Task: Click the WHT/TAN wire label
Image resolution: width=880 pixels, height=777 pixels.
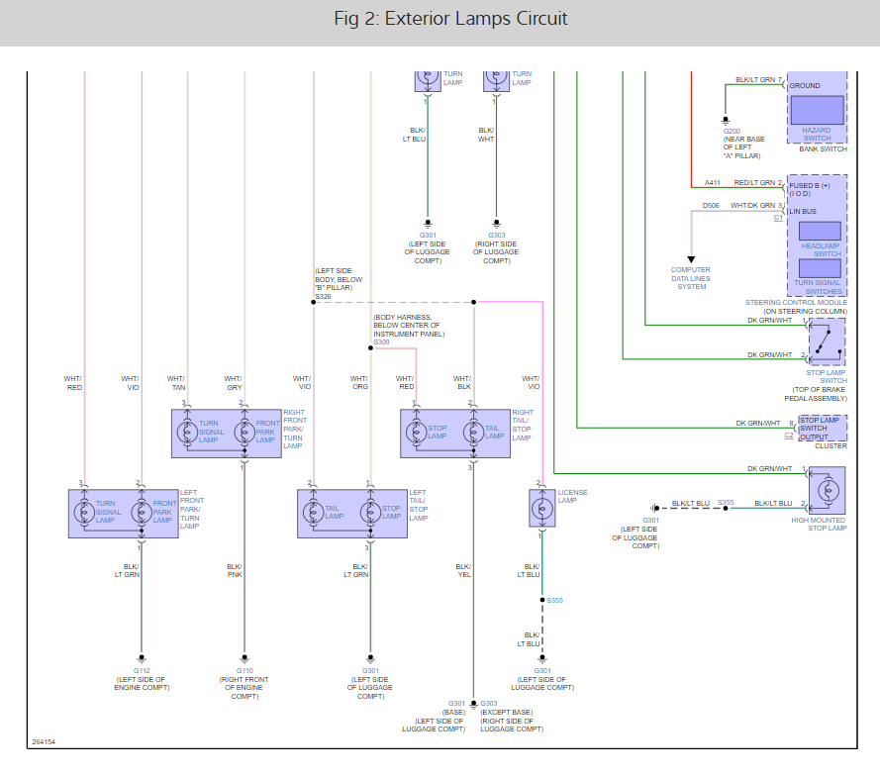Action: pos(176,383)
